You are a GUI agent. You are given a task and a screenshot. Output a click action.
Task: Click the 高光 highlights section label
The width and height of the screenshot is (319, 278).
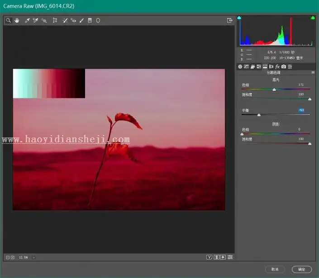pos(276,80)
